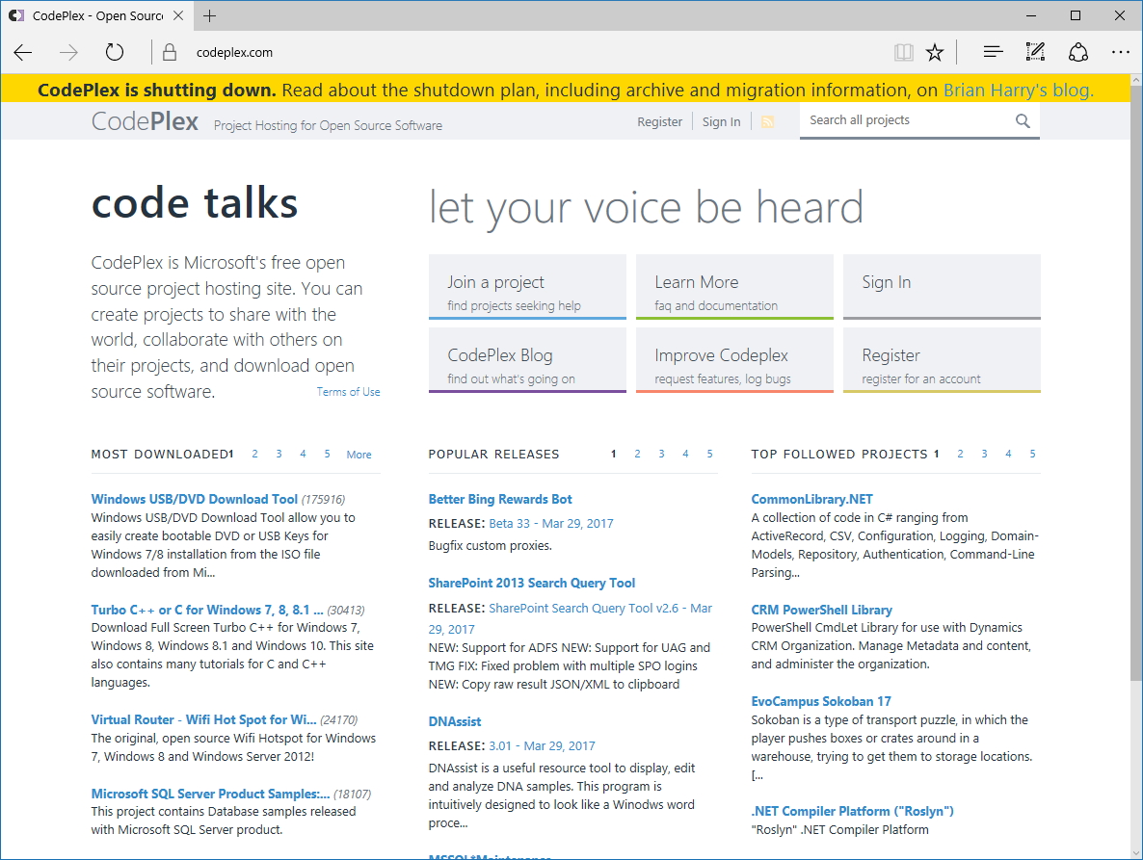
Task: Open Turbo C++ or C for Windows project
Action: click(x=207, y=610)
